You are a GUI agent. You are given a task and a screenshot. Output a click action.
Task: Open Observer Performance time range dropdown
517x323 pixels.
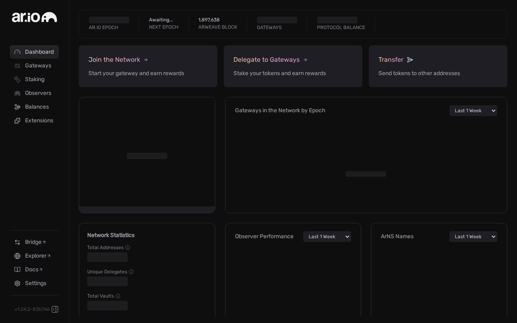click(327, 237)
